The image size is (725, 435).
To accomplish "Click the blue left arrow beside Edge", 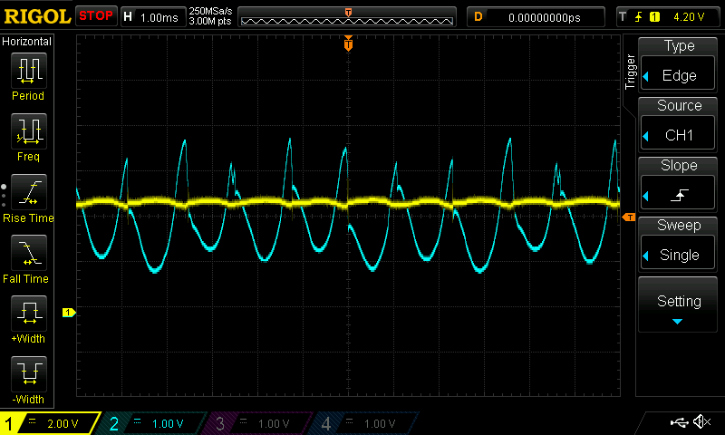I will pos(646,76).
